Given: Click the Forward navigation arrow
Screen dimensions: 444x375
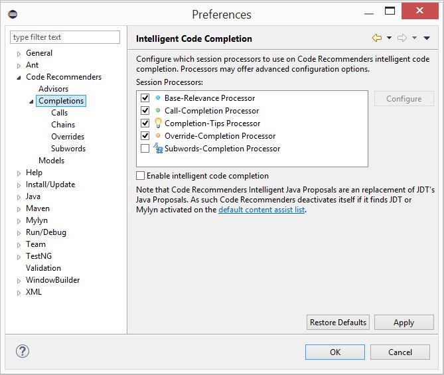Looking at the screenshot, I should [x=402, y=38].
